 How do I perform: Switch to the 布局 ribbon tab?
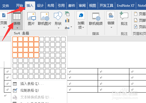coord(51,6)
